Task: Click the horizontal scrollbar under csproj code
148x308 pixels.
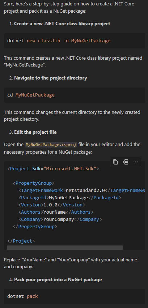Action: coord(65,248)
